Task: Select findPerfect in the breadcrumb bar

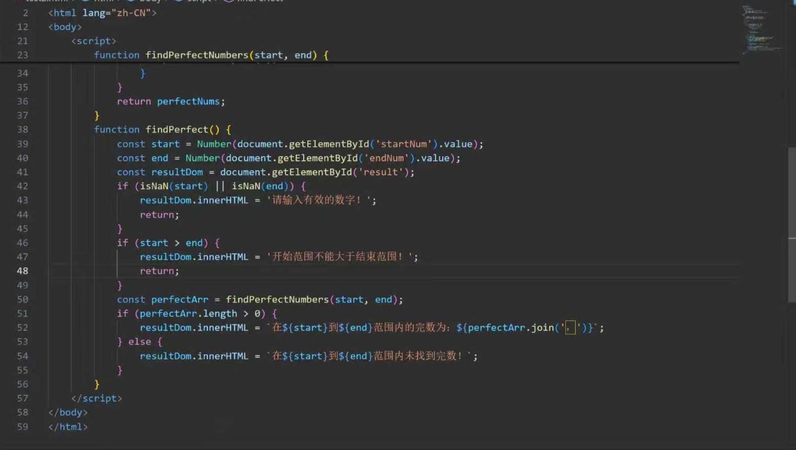Action: click(261, 1)
